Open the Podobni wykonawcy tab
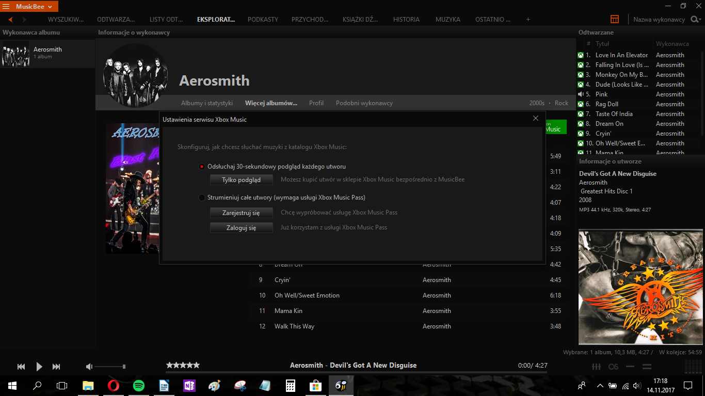Viewport: 705px width, 396px height. [364, 103]
